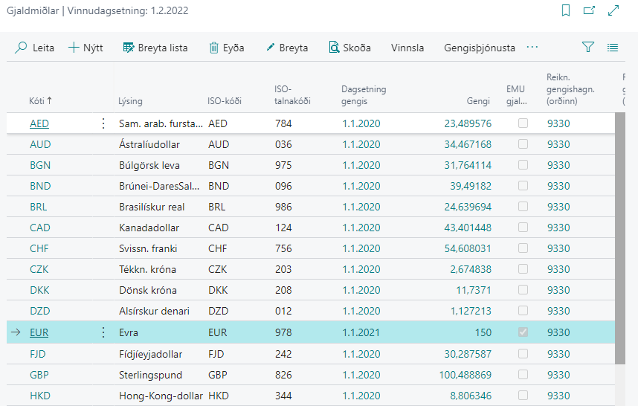Open the row options dots for AED

[x=103, y=123]
